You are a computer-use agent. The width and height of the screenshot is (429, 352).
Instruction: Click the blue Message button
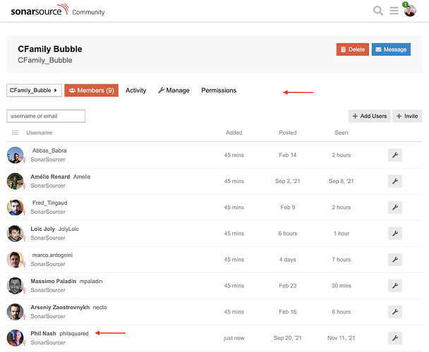coord(391,49)
